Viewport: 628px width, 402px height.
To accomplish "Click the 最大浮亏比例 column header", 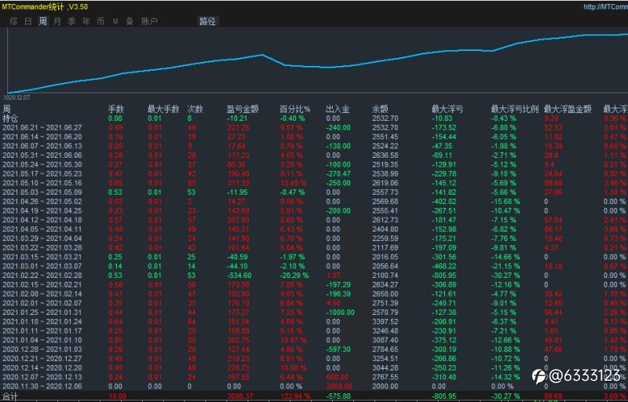I will [x=515, y=109].
